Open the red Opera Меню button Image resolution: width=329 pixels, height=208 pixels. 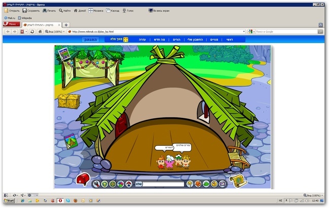click(12, 24)
